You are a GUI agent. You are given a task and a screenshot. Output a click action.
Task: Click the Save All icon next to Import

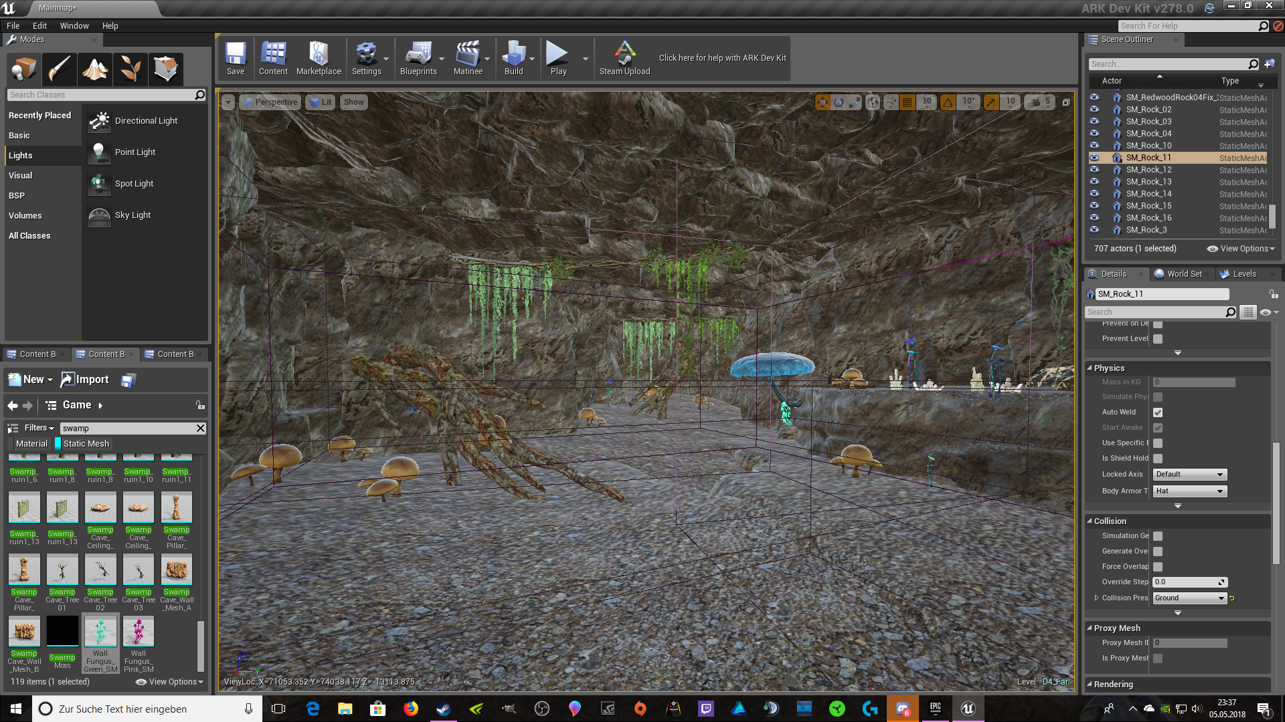[x=128, y=380]
